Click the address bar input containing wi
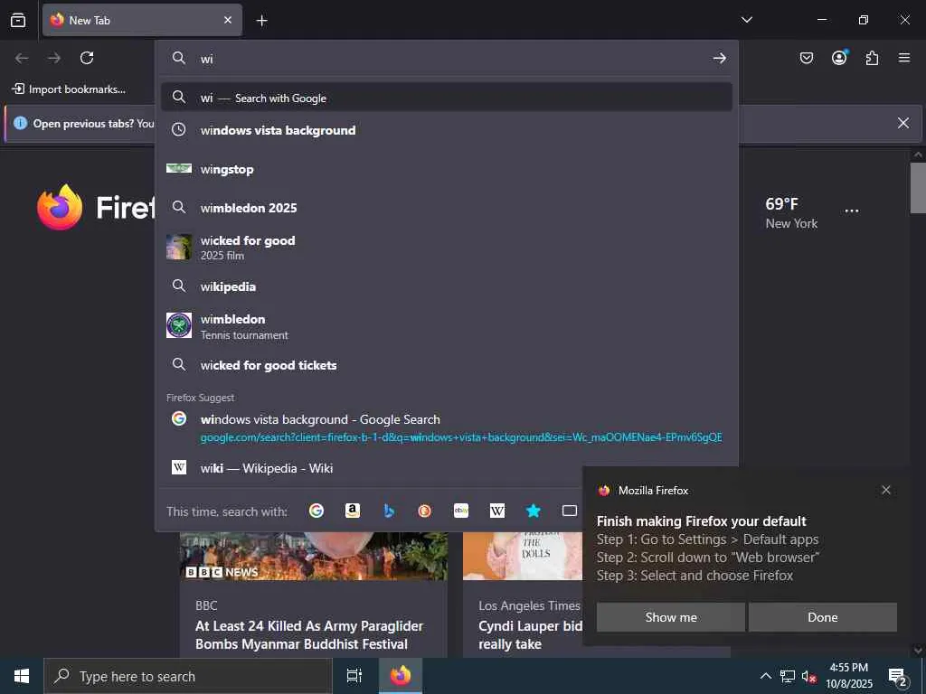 449,59
